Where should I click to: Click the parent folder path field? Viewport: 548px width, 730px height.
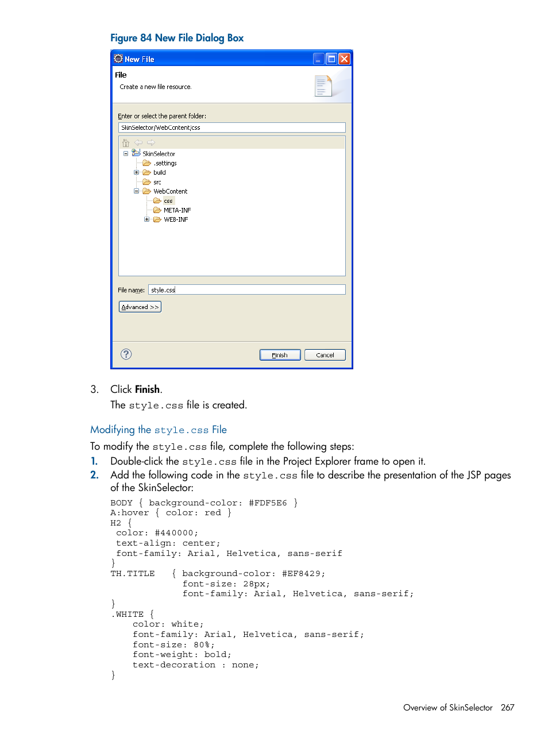click(x=232, y=128)
